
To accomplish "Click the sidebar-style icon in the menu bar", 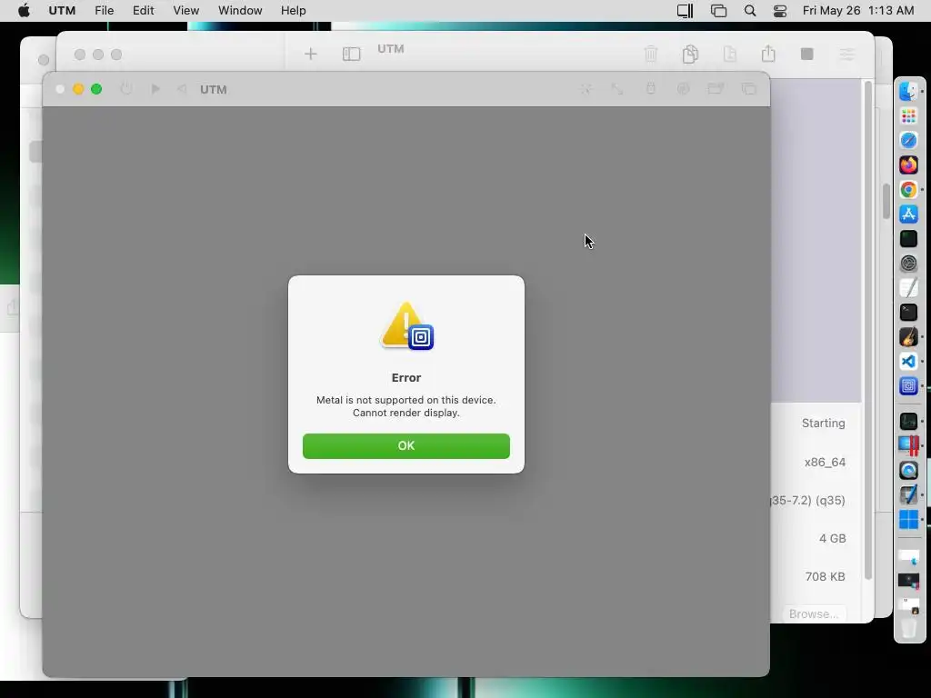I will pyautogui.click(x=686, y=11).
